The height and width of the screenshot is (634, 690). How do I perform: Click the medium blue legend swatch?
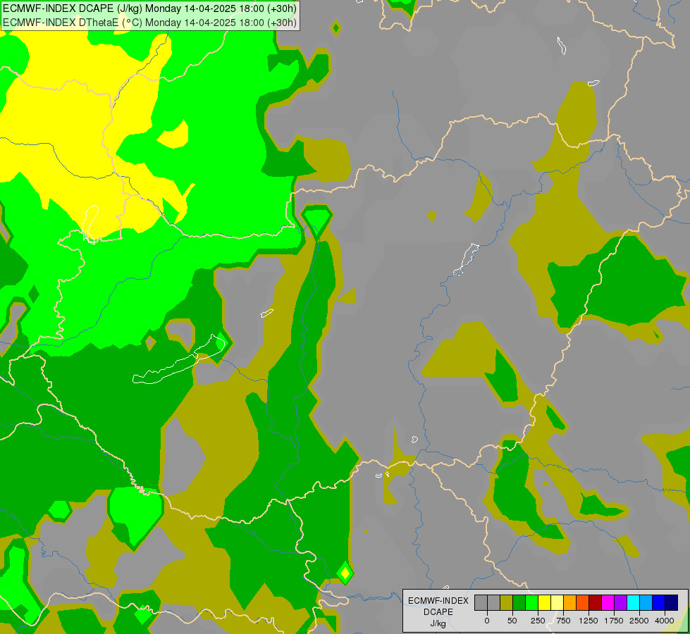(659, 602)
